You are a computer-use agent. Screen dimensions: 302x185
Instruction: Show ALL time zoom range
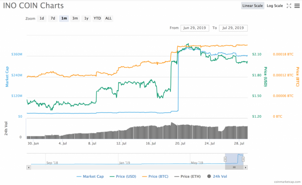point(108,18)
